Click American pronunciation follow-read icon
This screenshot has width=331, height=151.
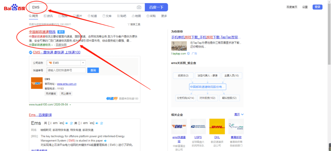101,123
